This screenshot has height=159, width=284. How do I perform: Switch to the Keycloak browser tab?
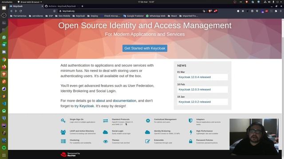tap(26, 6)
